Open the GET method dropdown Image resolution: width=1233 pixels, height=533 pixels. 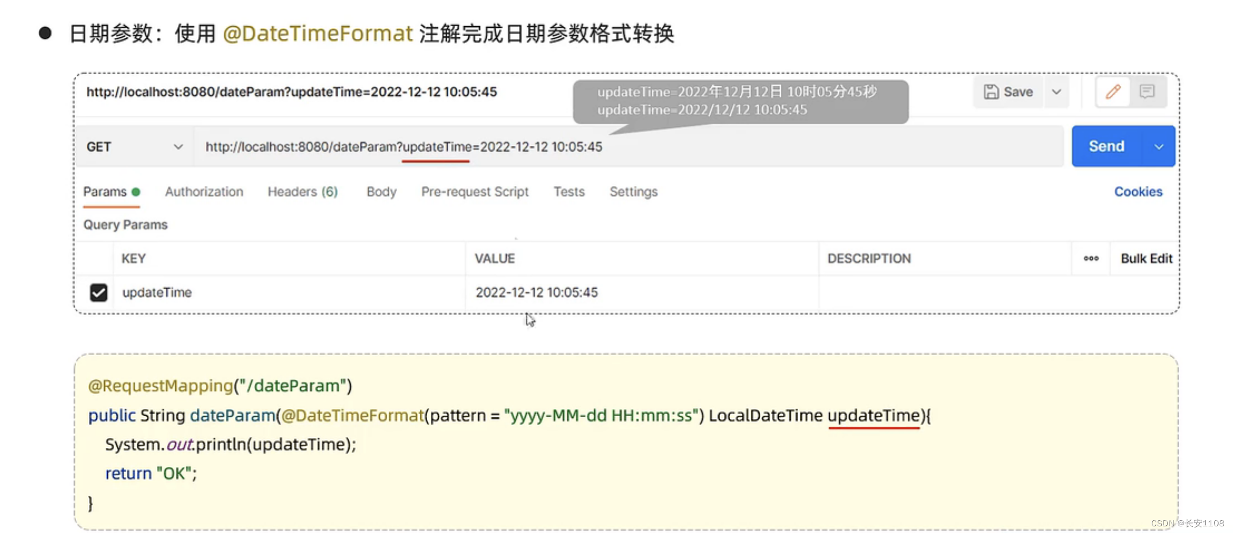[x=134, y=147]
